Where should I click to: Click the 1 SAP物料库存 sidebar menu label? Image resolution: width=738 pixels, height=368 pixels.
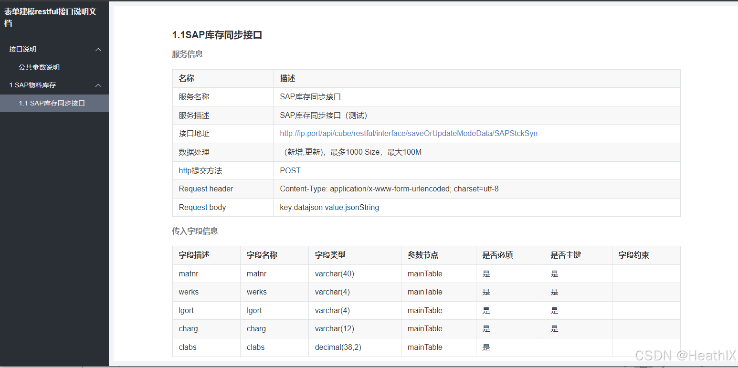[x=32, y=85]
